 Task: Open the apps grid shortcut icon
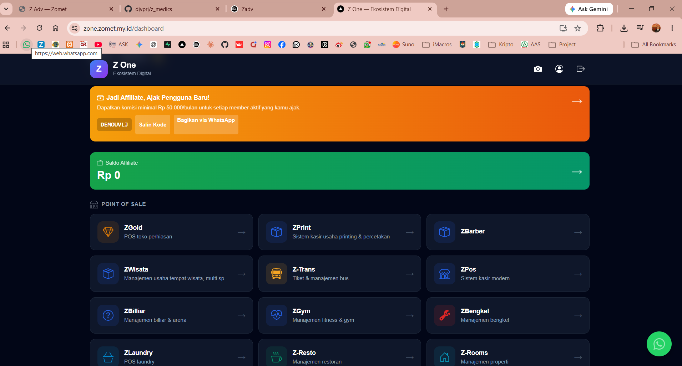[6, 45]
